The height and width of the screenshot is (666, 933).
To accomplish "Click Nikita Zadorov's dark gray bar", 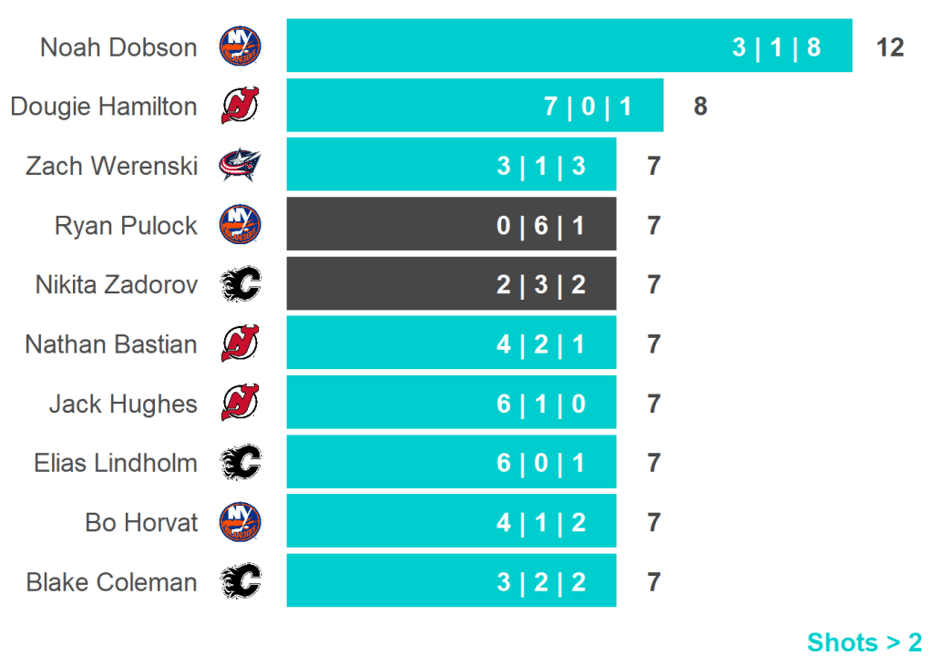I will (451, 284).
